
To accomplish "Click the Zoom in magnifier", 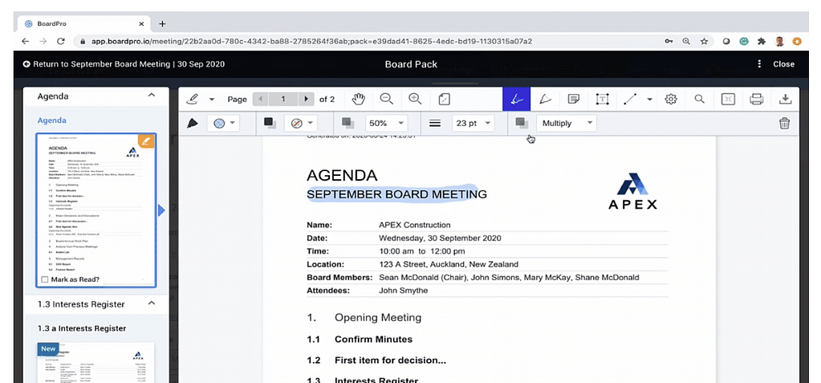I will click(x=415, y=99).
